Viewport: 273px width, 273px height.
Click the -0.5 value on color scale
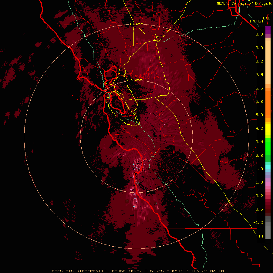(258, 209)
